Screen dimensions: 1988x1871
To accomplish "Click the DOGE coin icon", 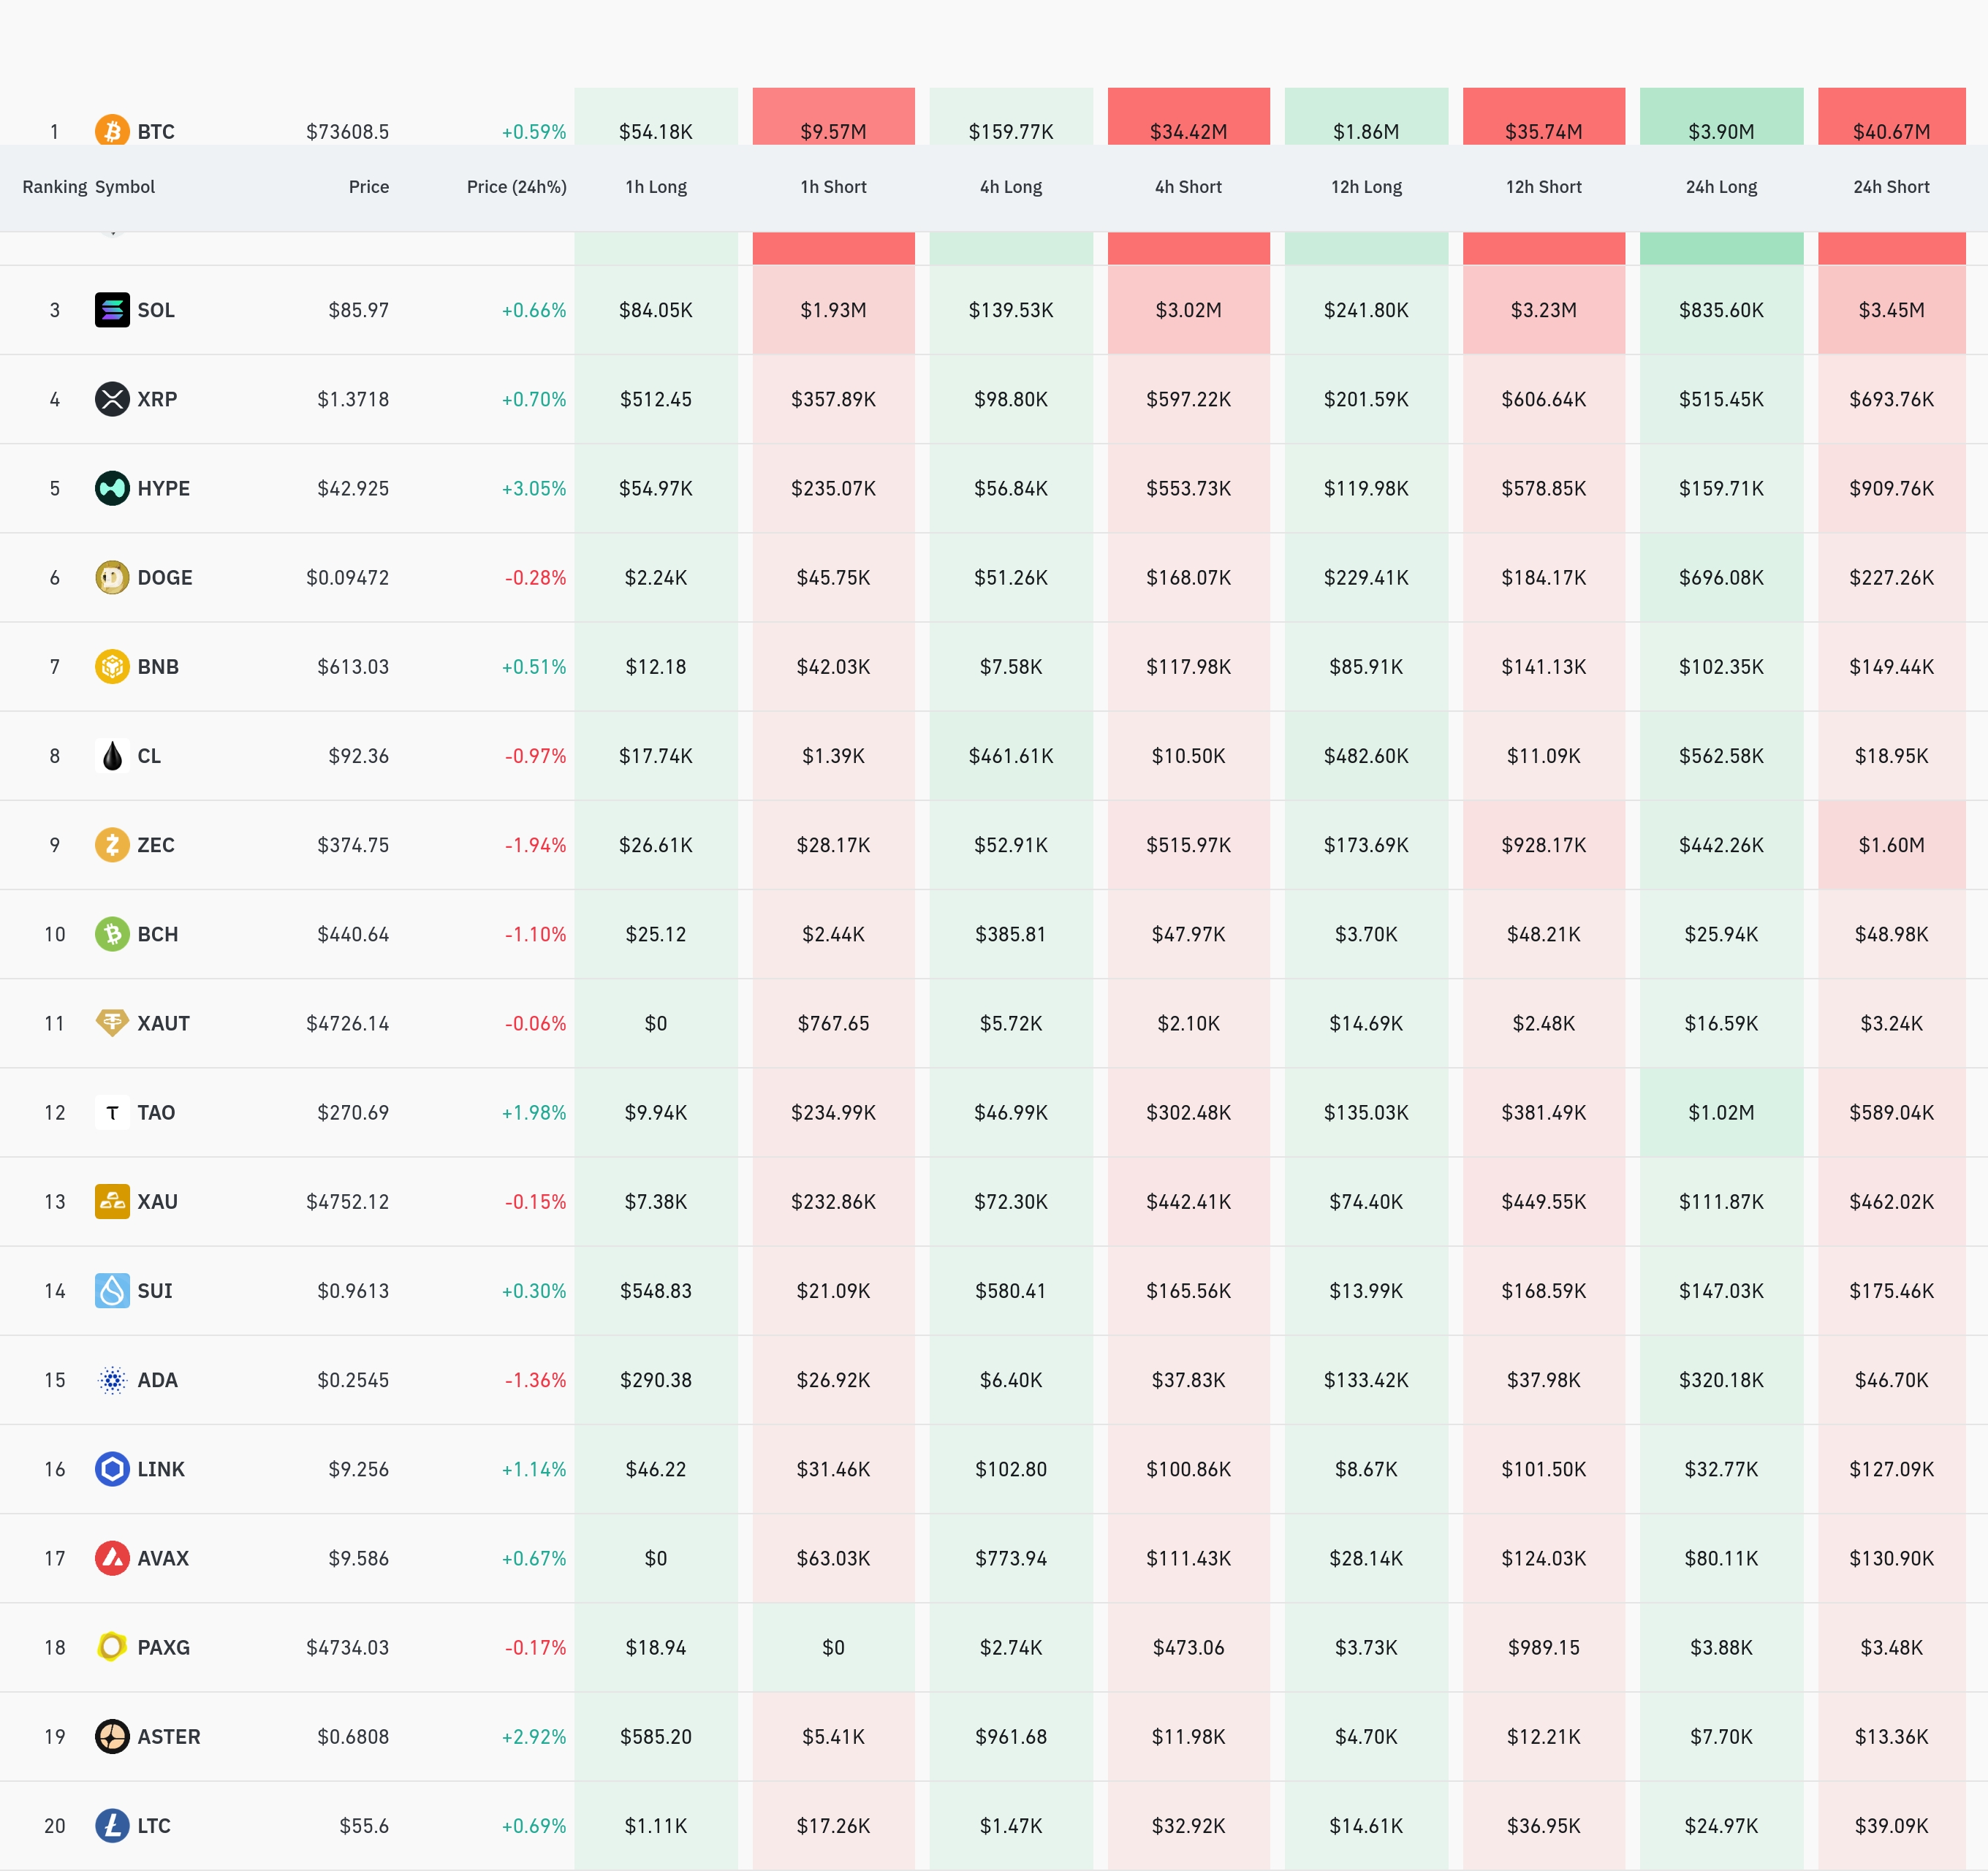I will (x=112, y=577).
